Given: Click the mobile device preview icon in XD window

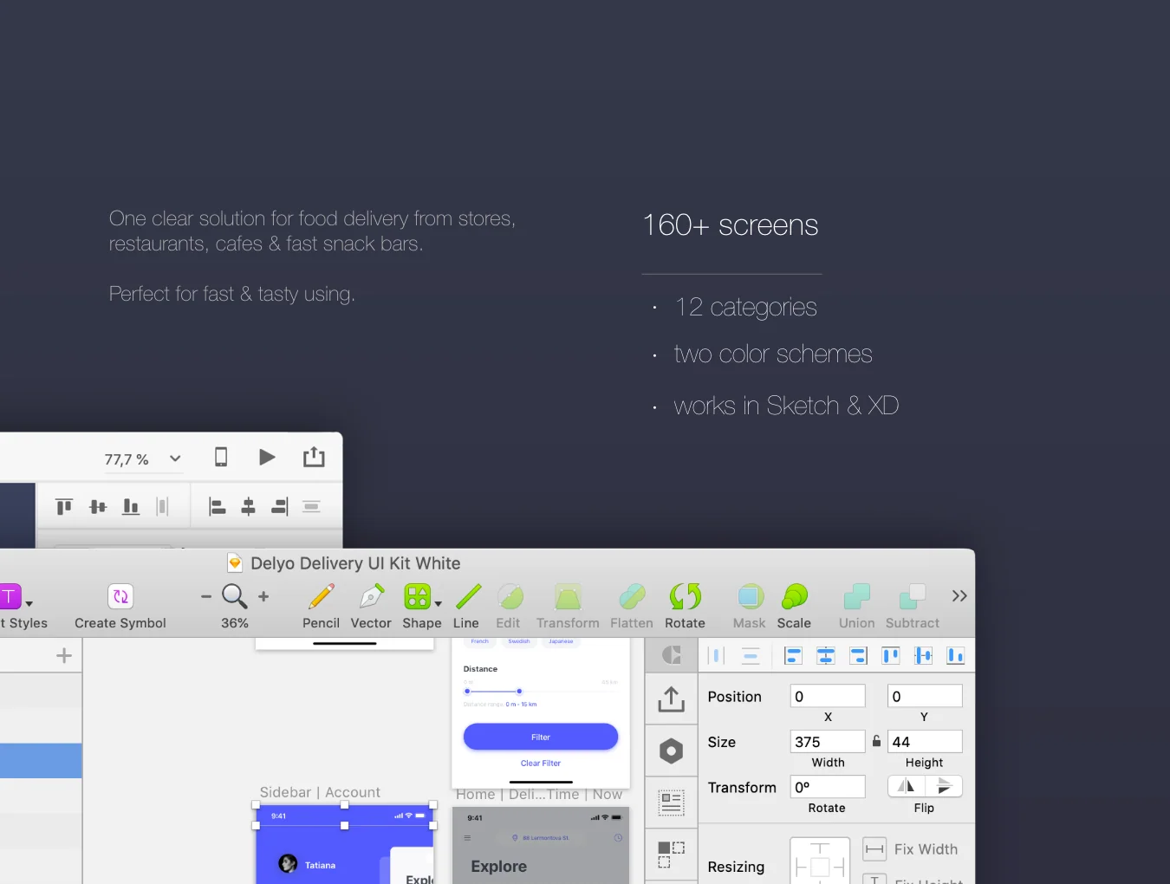Looking at the screenshot, I should 221,457.
